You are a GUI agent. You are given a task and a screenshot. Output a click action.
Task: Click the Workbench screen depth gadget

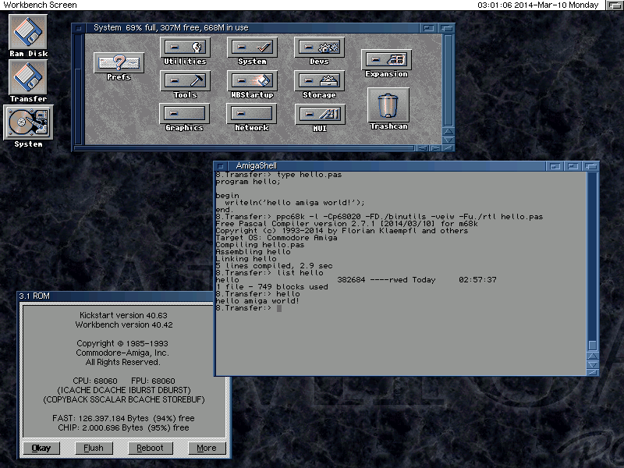pyautogui.click(x=615, y=5)
